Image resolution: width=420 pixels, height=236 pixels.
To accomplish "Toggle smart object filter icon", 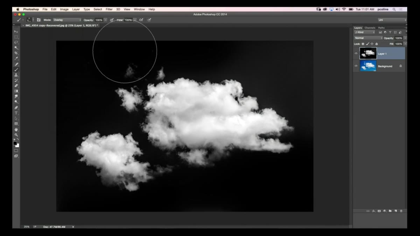I will (400, 32).
